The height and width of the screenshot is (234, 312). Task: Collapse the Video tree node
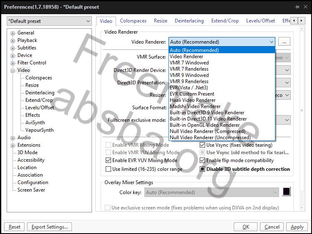tap(13, 71)
